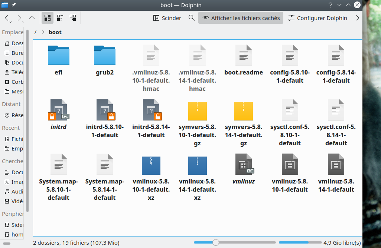
Task: Go forward with the right arrow button
Action: [x=19, y=18]
